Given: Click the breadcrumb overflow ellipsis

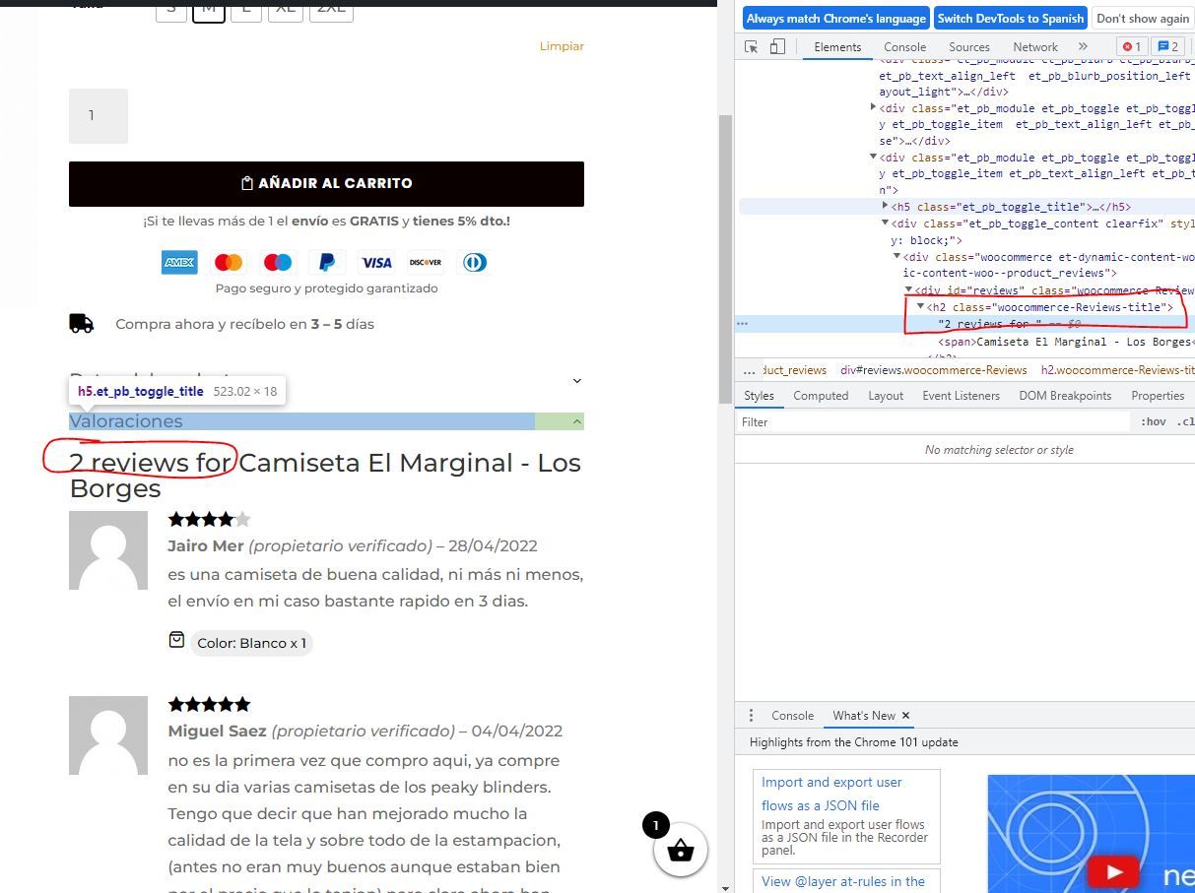Looking at the screenshot, I should (x=749, y=370).
